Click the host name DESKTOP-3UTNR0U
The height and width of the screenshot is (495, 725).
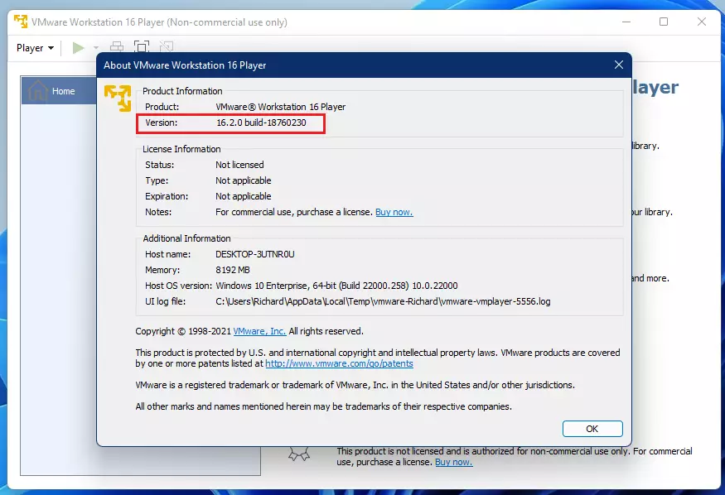tap(254, 254)
